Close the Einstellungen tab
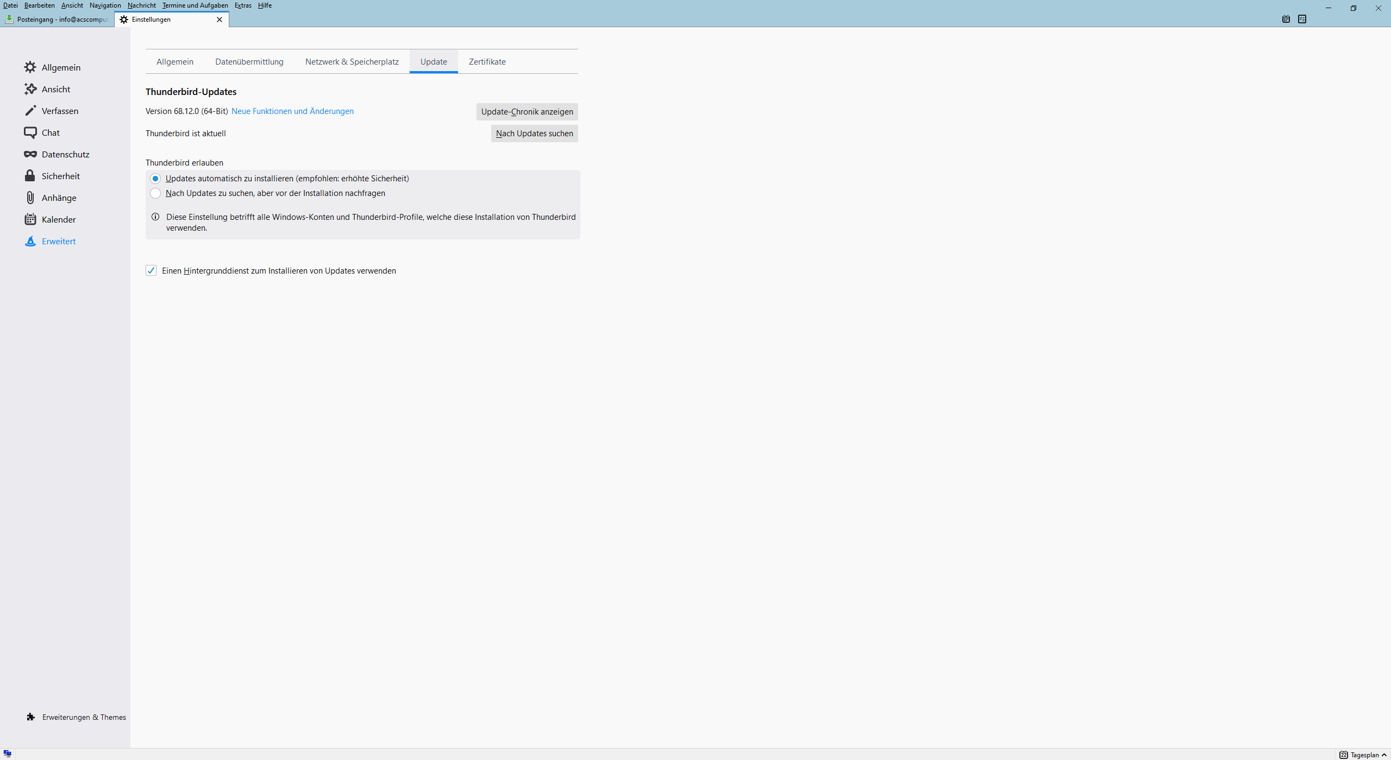 220,20
